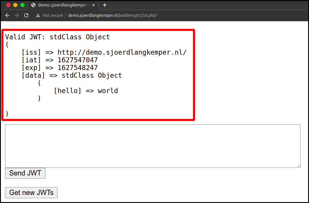The height and width of the screenshot is (203, 309).
Task: Reload the page with the refresh icon
Action: [26, 15]
